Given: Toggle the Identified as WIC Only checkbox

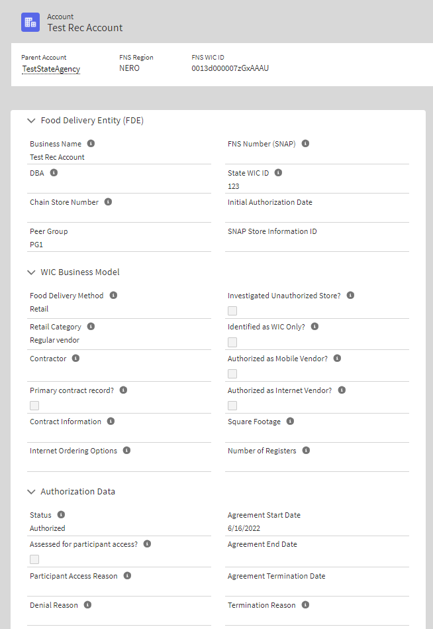Looking at the screenshot, I should click(232, 342).
